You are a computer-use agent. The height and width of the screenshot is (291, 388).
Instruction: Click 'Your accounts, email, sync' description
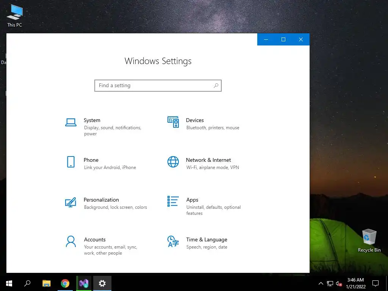tap(110, 247)
